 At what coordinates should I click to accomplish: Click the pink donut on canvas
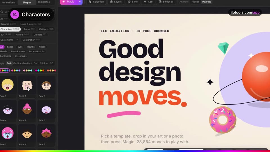tap(223, 120)
